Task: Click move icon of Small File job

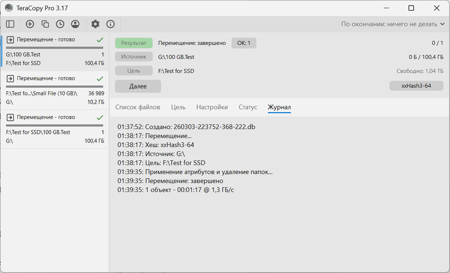Action: (10, 79)
